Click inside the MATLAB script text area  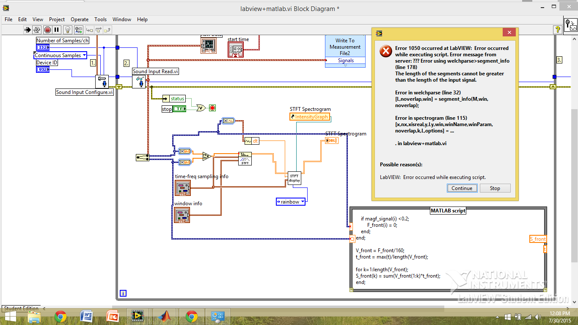pos(449,250)
